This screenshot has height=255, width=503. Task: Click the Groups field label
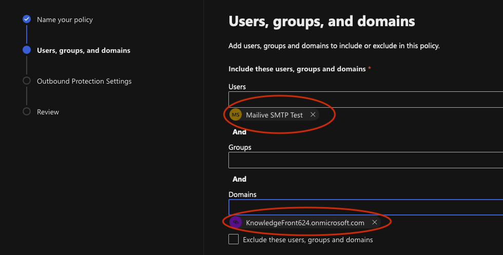pos(240,148)
